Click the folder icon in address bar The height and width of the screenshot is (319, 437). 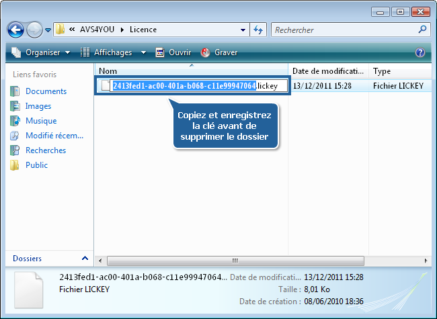click(60, 30)
